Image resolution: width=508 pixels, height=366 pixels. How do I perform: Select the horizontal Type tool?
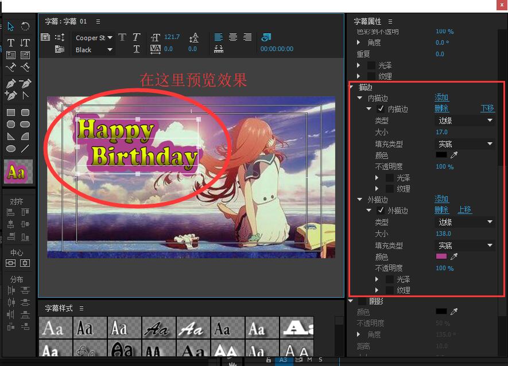[11, 43]
